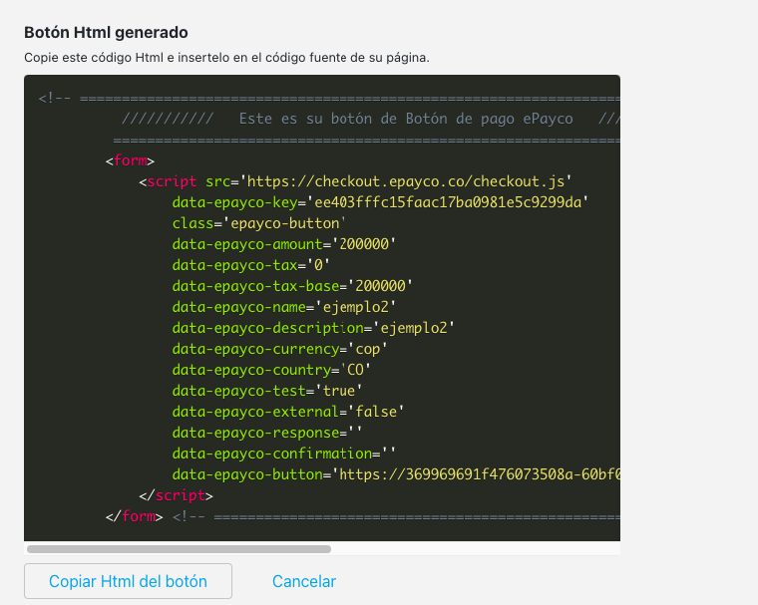Screen dimensions: 758x605
Task: Click the data-epayco-external='false' line
Action: (x=287, y=412)
